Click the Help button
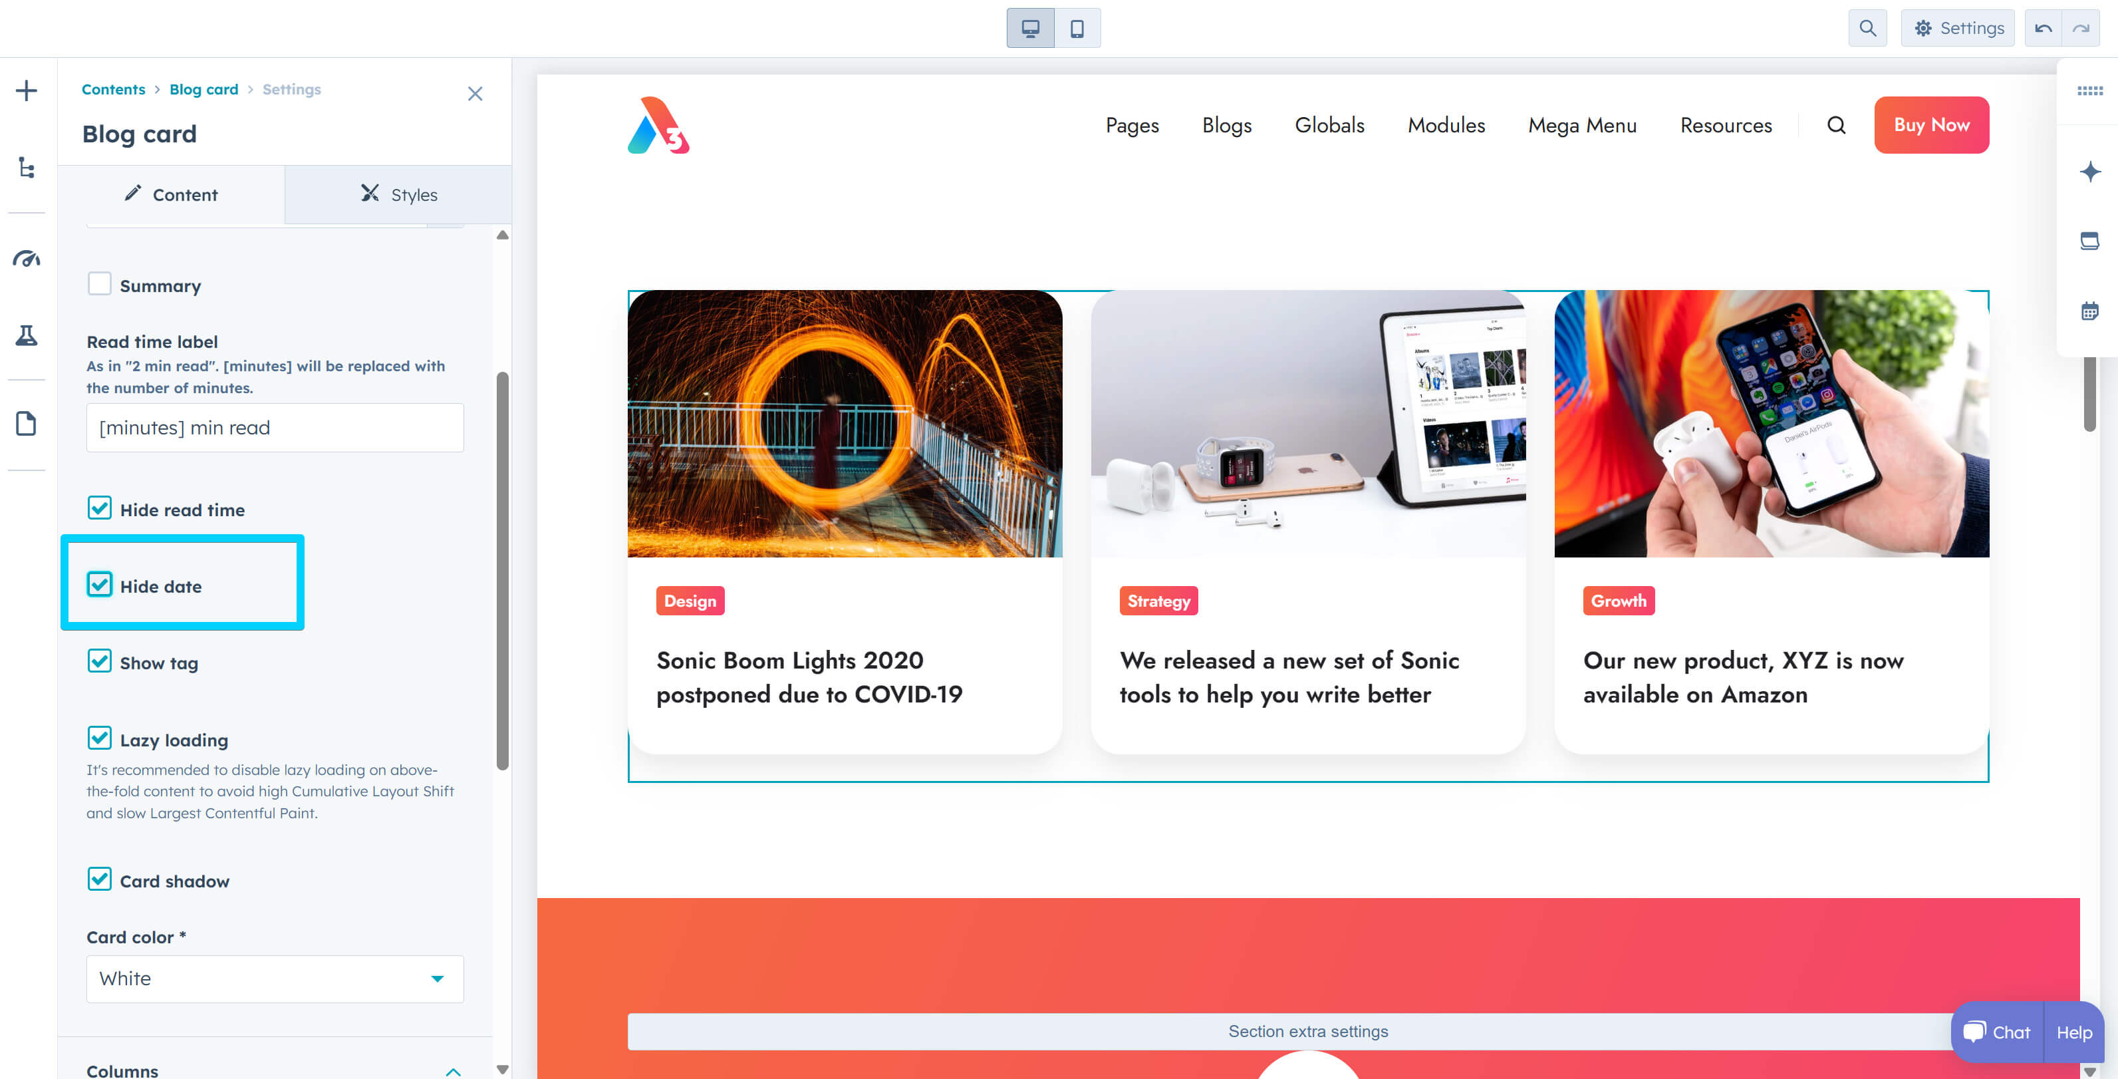 (x=2073, y=1032)
